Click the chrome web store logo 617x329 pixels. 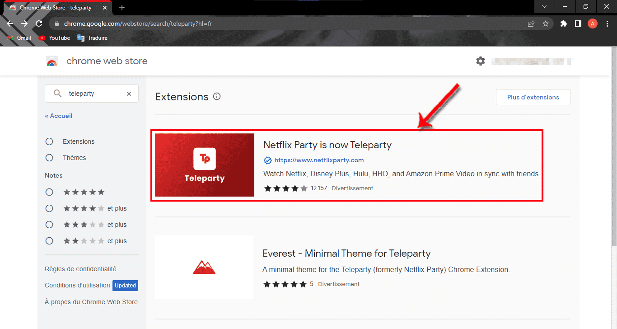click(52, 61)
